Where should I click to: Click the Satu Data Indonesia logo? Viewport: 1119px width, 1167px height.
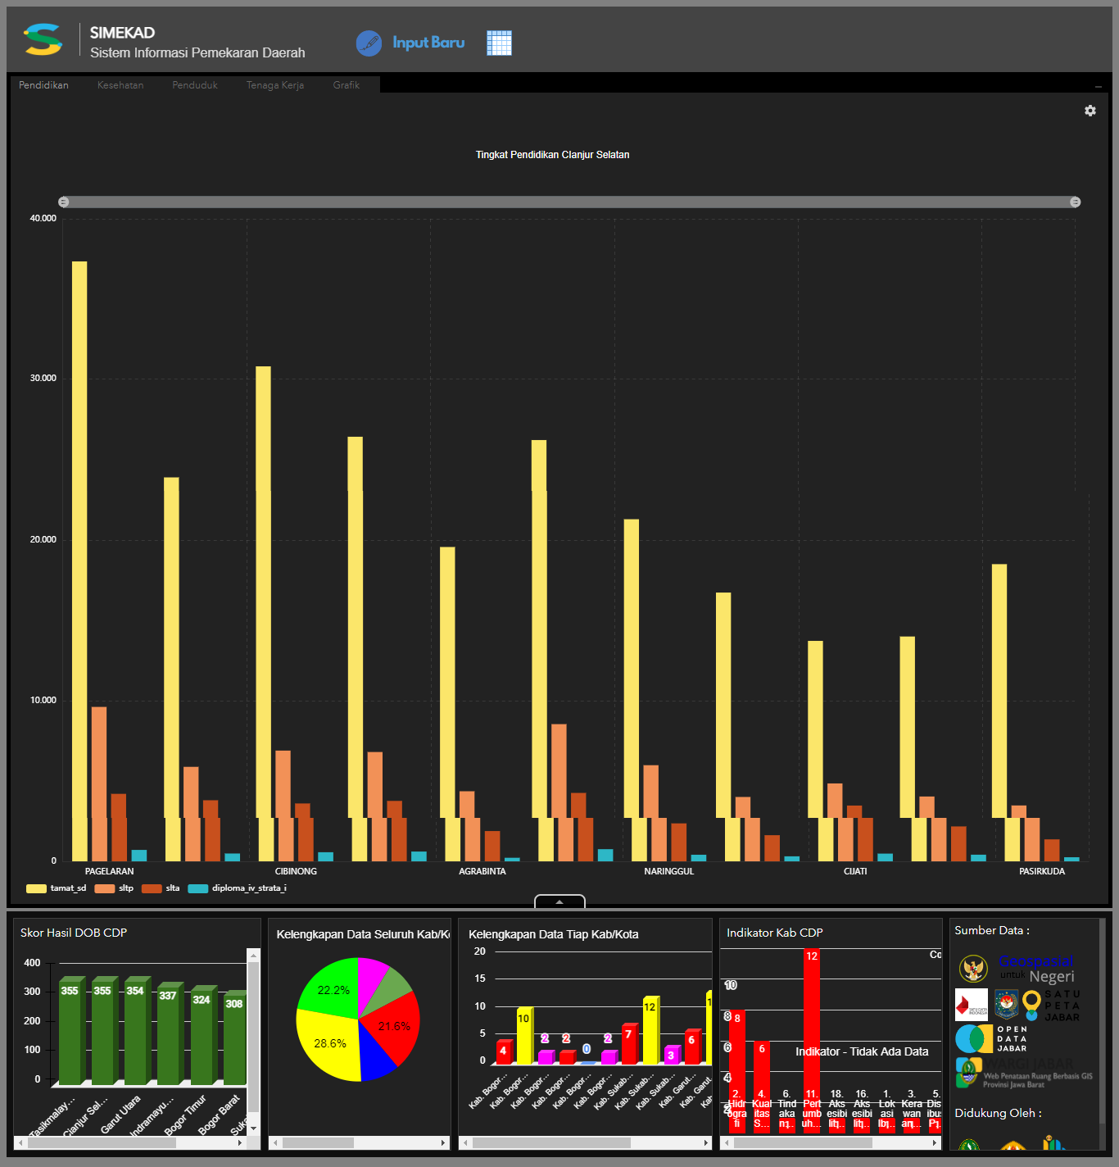(972, 1005)
